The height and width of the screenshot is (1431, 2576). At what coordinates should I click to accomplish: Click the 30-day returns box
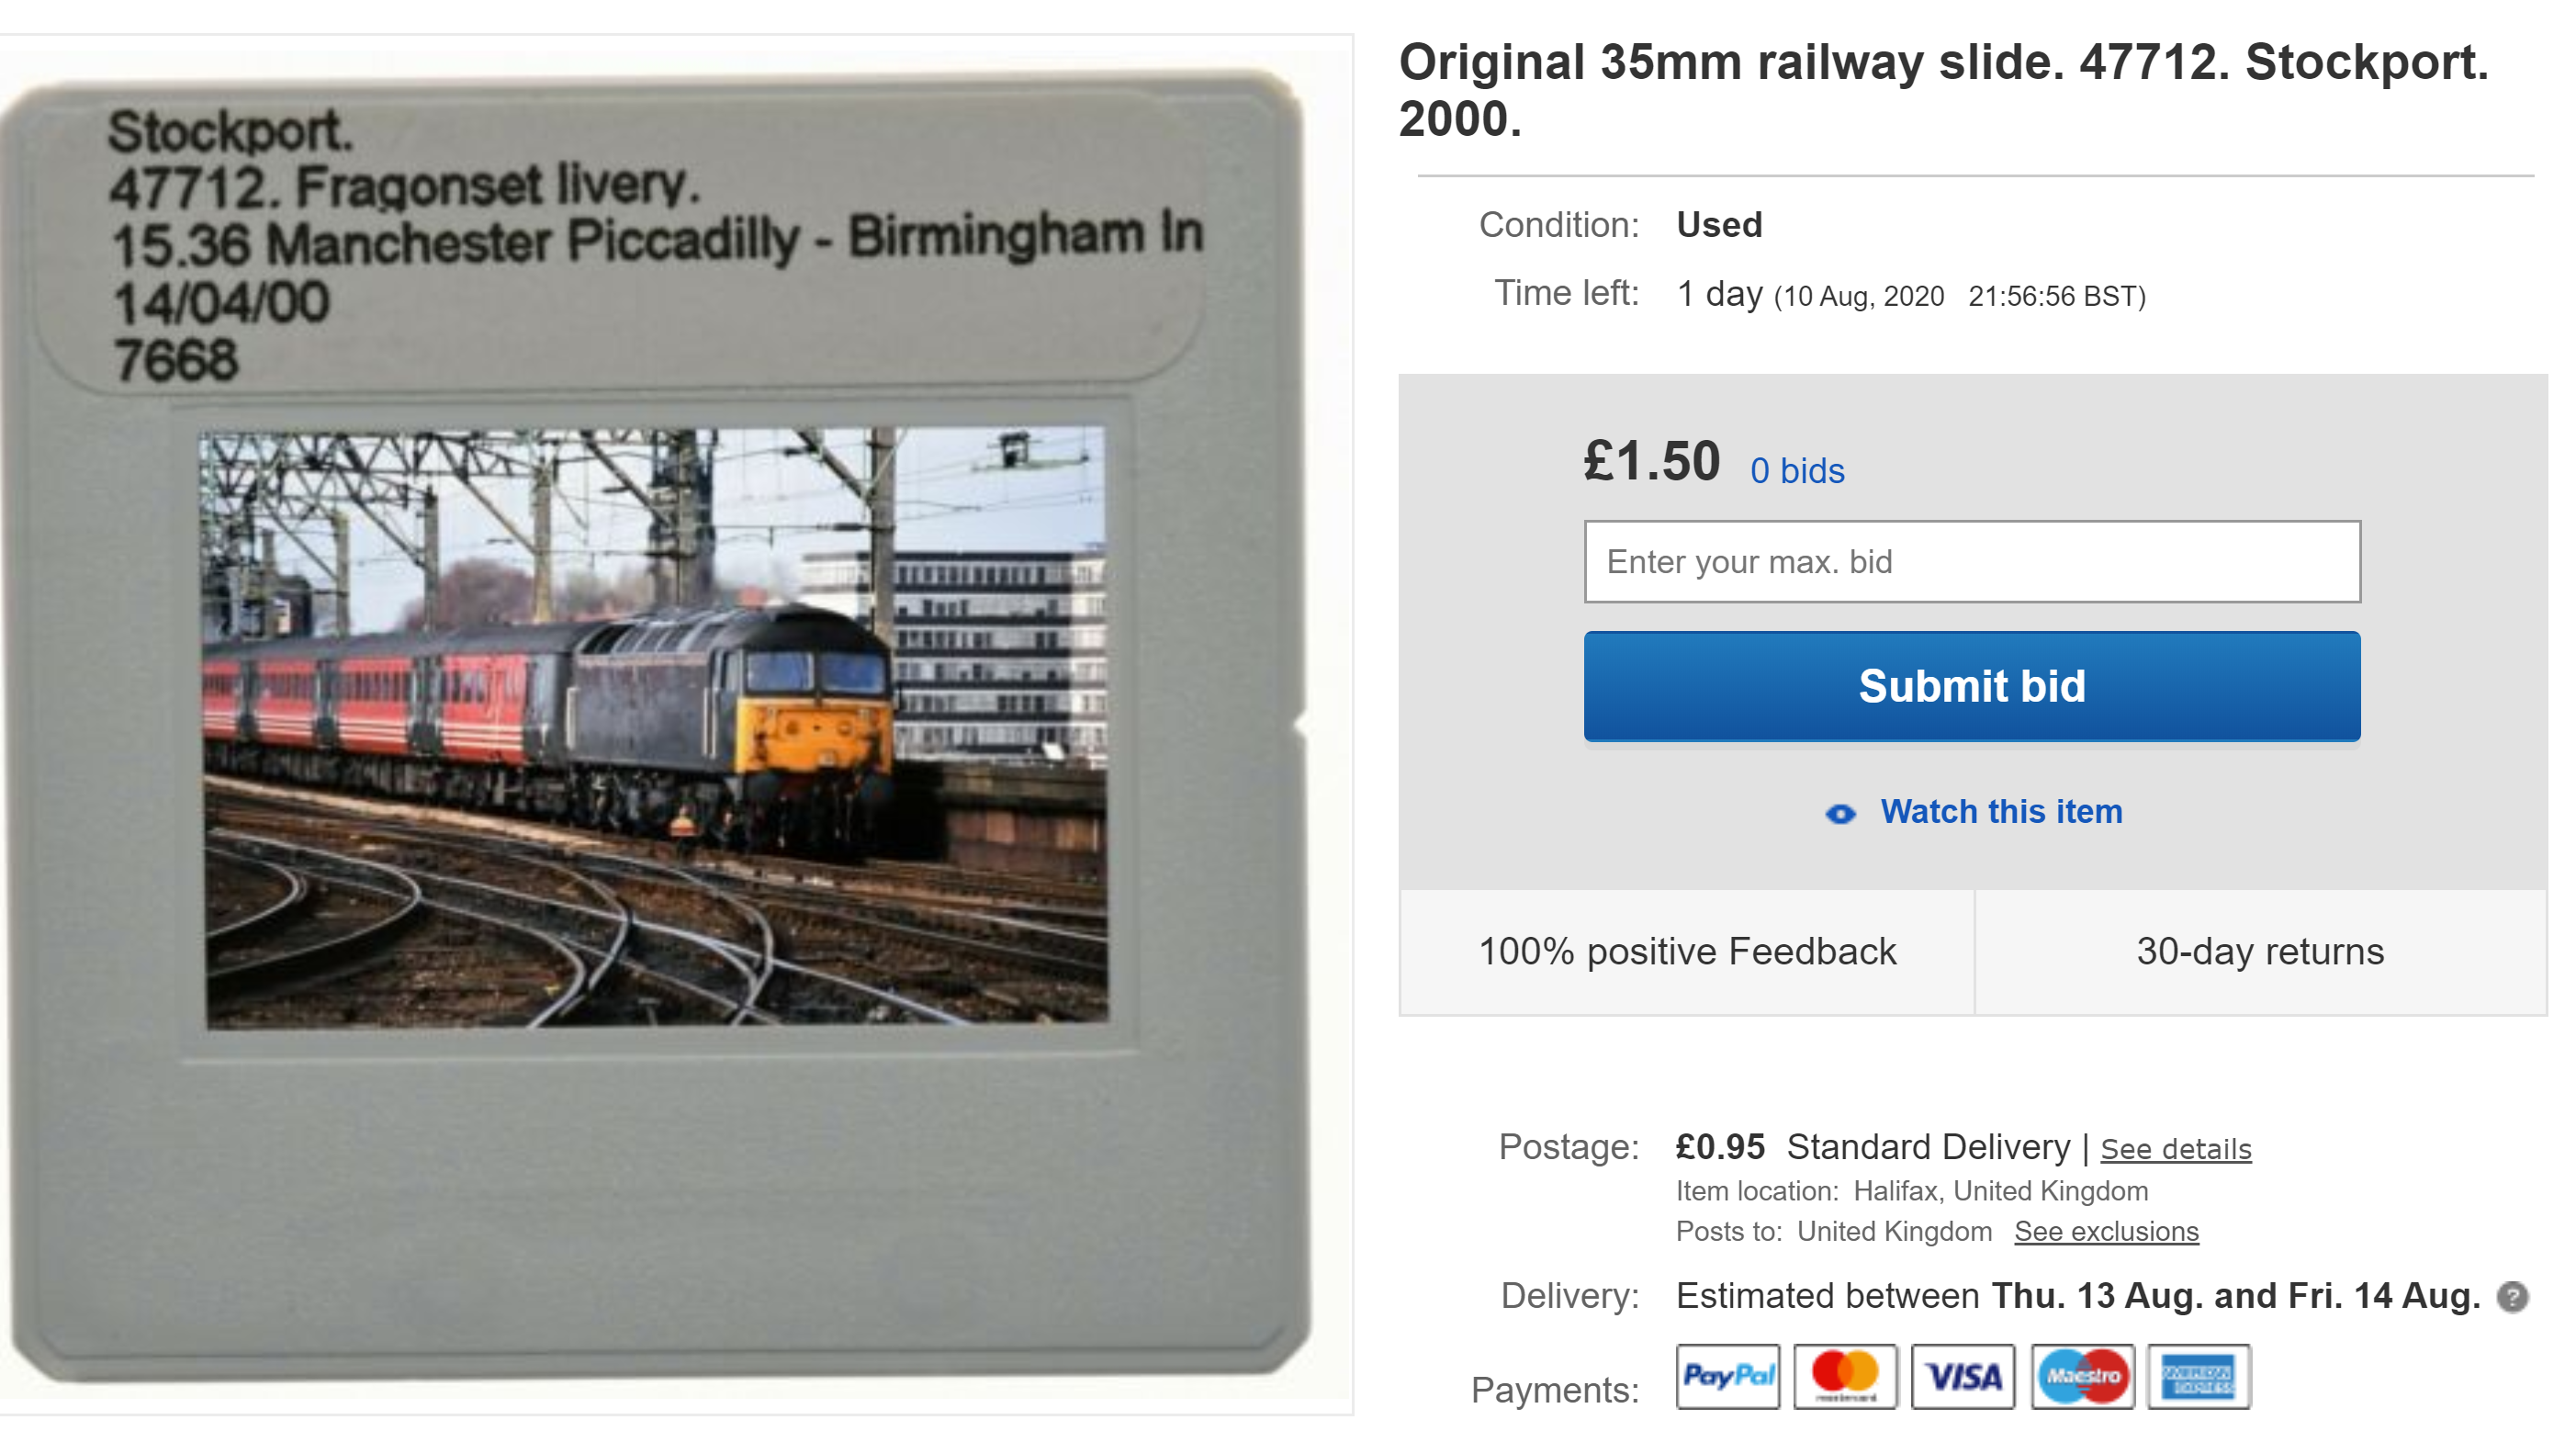(2261, 951)
